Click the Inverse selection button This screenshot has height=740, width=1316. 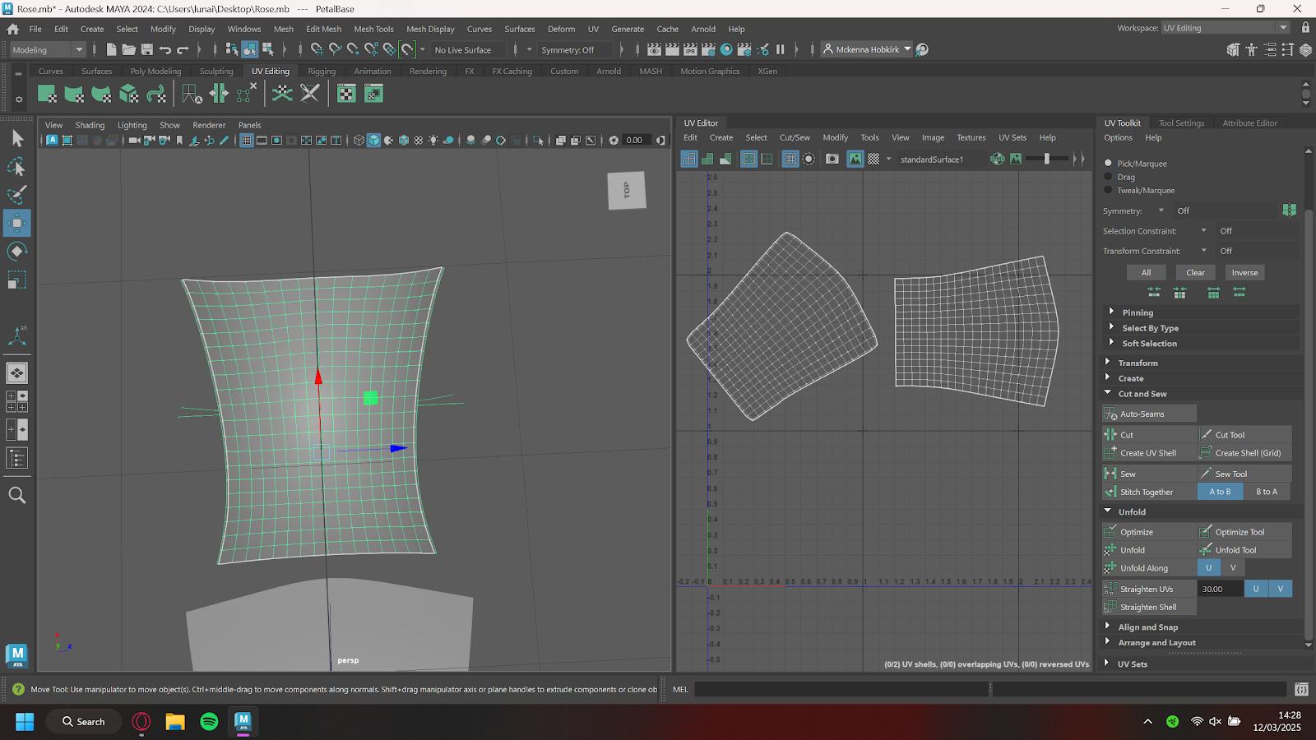click(1244, 273)
